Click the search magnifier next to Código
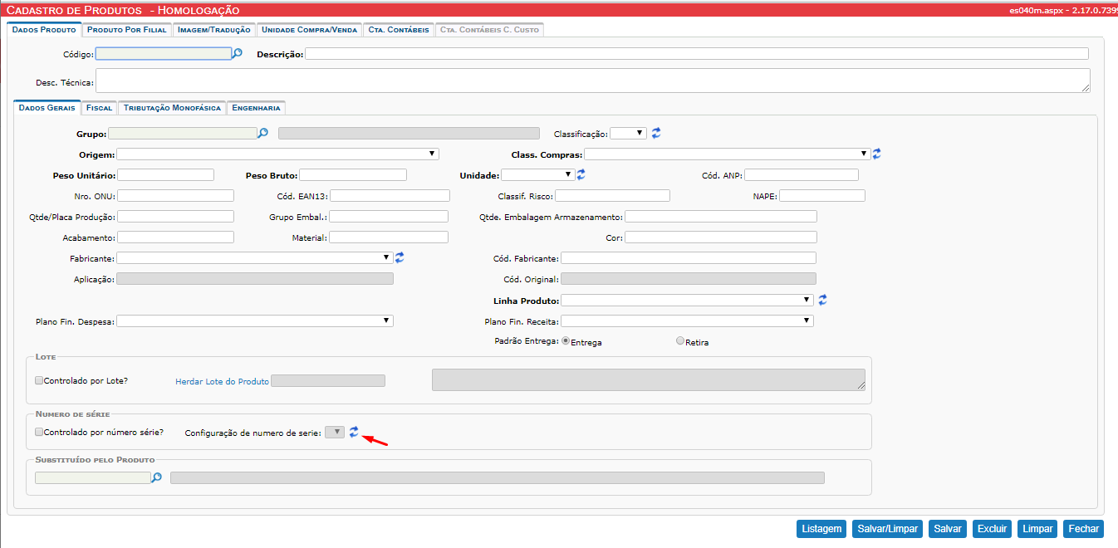 237,53
